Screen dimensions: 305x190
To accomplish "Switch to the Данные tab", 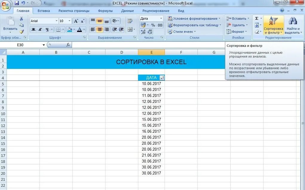I will (128, 11).
